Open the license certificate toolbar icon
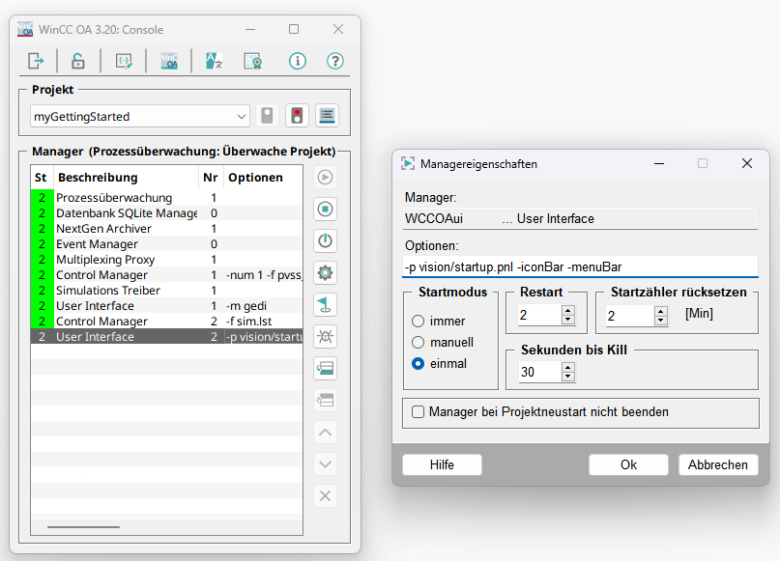Screen dimensions: 780x561 253,61
